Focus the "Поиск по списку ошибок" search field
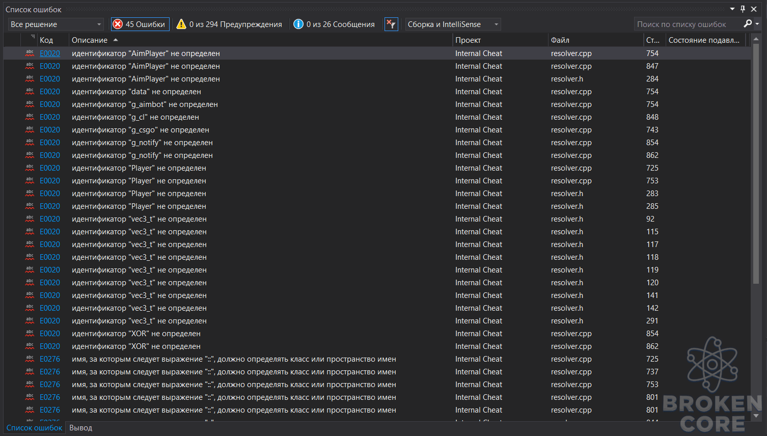 (x=687, y=24)
